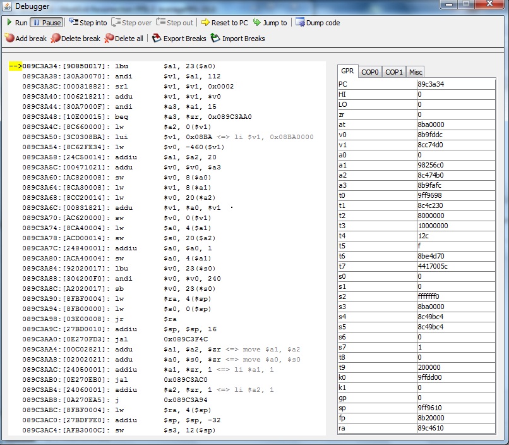Open the Misc register tab
The width and height of the screenshot is (509, 445).
coord(415,72)
